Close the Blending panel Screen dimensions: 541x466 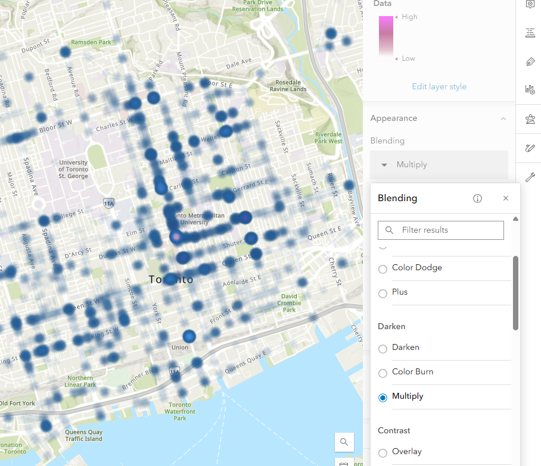[x=505, y=198]
